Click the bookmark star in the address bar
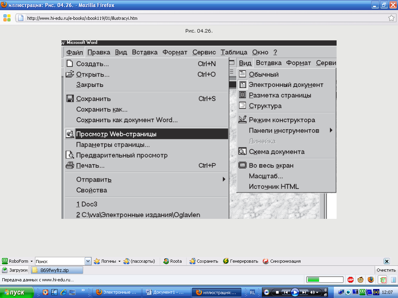Image resolution: width=398 pixels, height=298 pixels. pos(391,18)
